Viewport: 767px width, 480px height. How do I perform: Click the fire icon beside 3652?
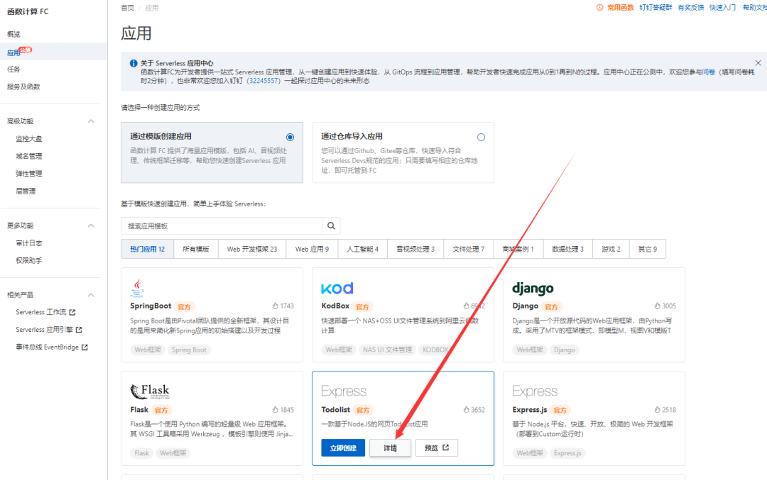tap(466, 410)
